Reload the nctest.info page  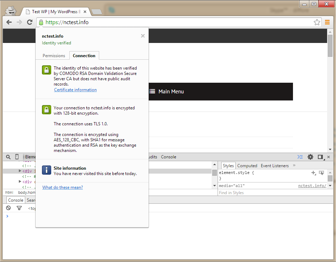point(30,22)
